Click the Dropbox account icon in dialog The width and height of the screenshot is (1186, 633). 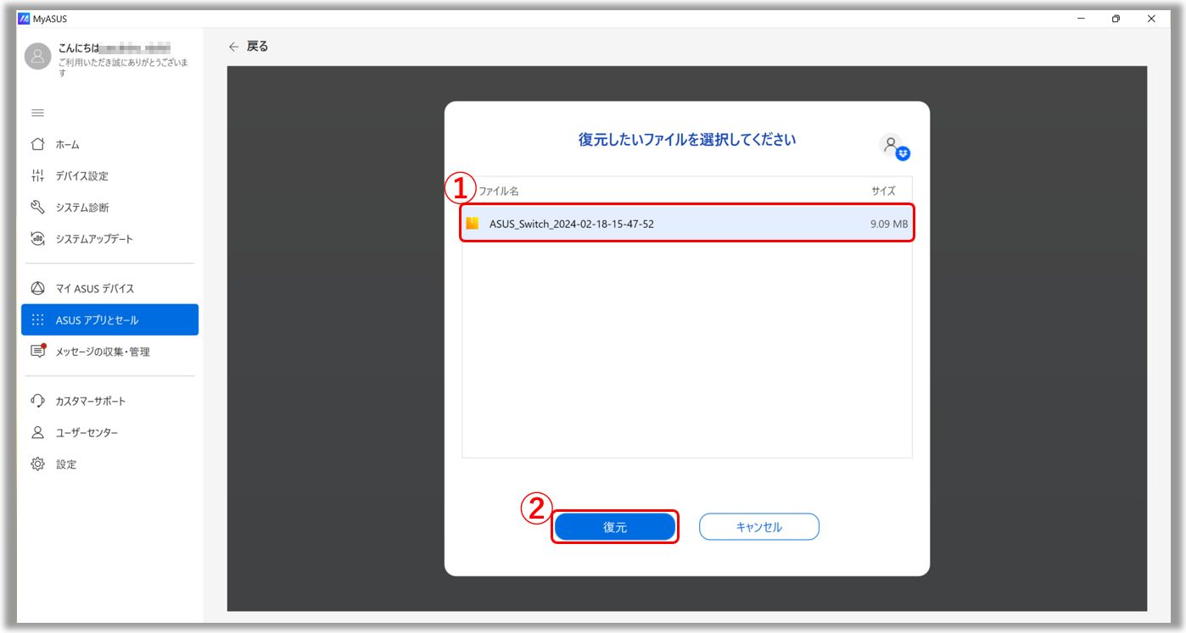click(894, 147)
